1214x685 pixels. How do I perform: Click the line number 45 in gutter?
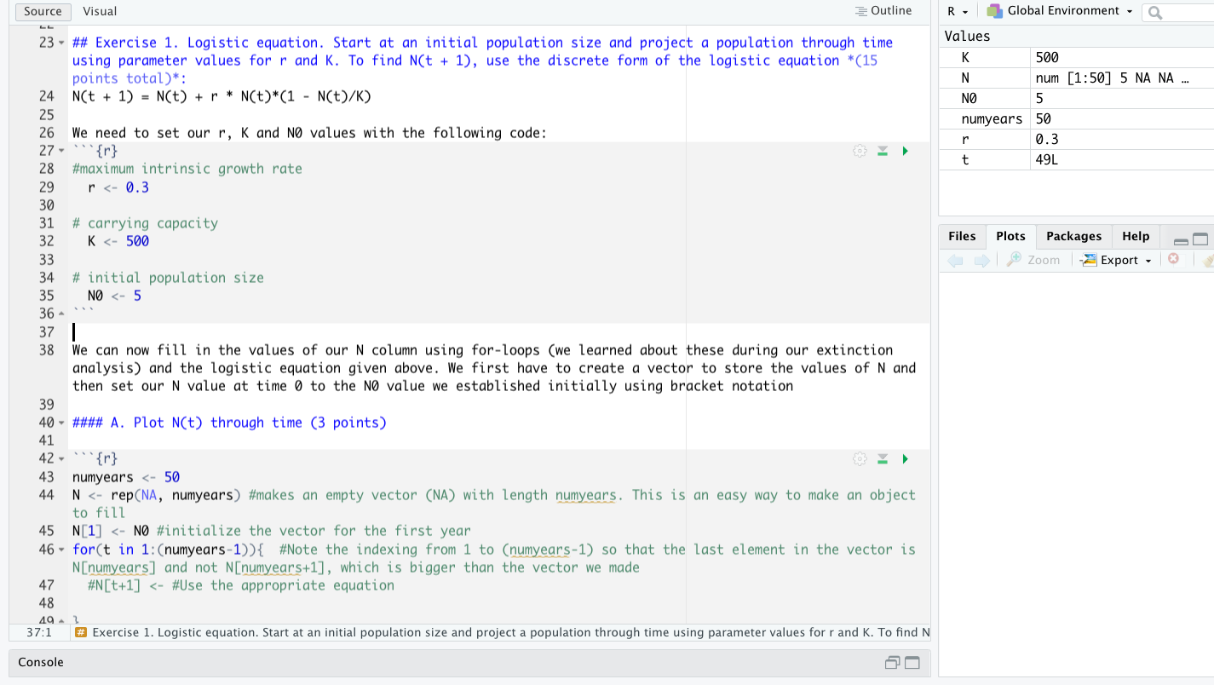point(46,531)
